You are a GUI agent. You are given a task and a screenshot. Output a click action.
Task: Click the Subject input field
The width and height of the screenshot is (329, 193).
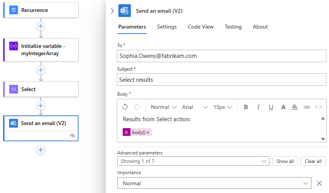tap(221, 80)
